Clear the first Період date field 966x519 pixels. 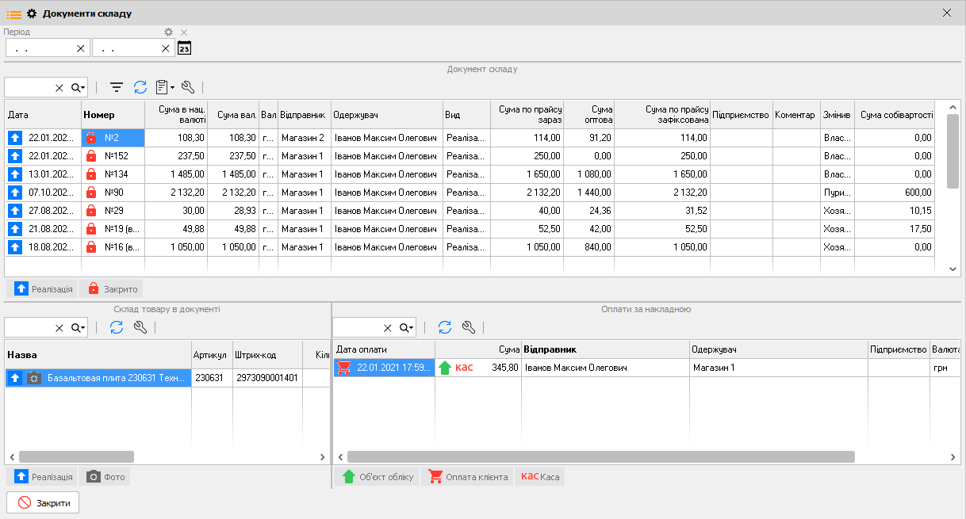[x=80, y=48]
